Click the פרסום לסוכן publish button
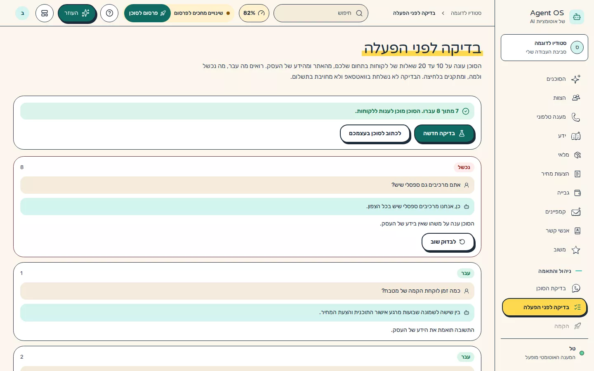 147,13
